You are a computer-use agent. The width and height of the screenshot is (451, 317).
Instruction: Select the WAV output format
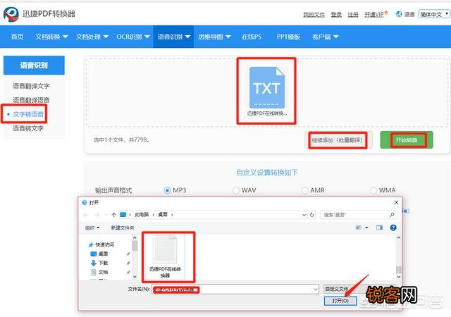tap(236, 190)
